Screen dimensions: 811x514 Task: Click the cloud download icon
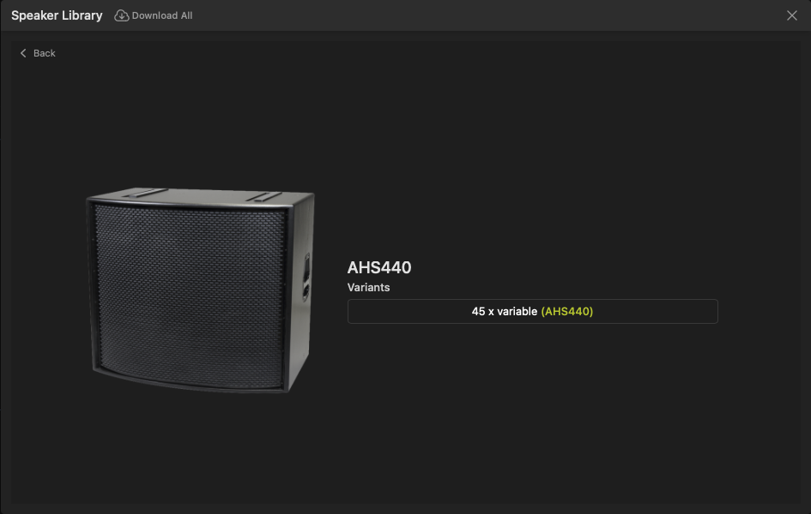pyautogui.click(x=122, y=15)
